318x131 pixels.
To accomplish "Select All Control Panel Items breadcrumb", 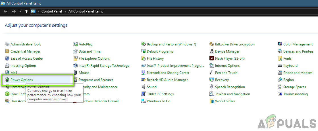I will (x=86, y=11).
